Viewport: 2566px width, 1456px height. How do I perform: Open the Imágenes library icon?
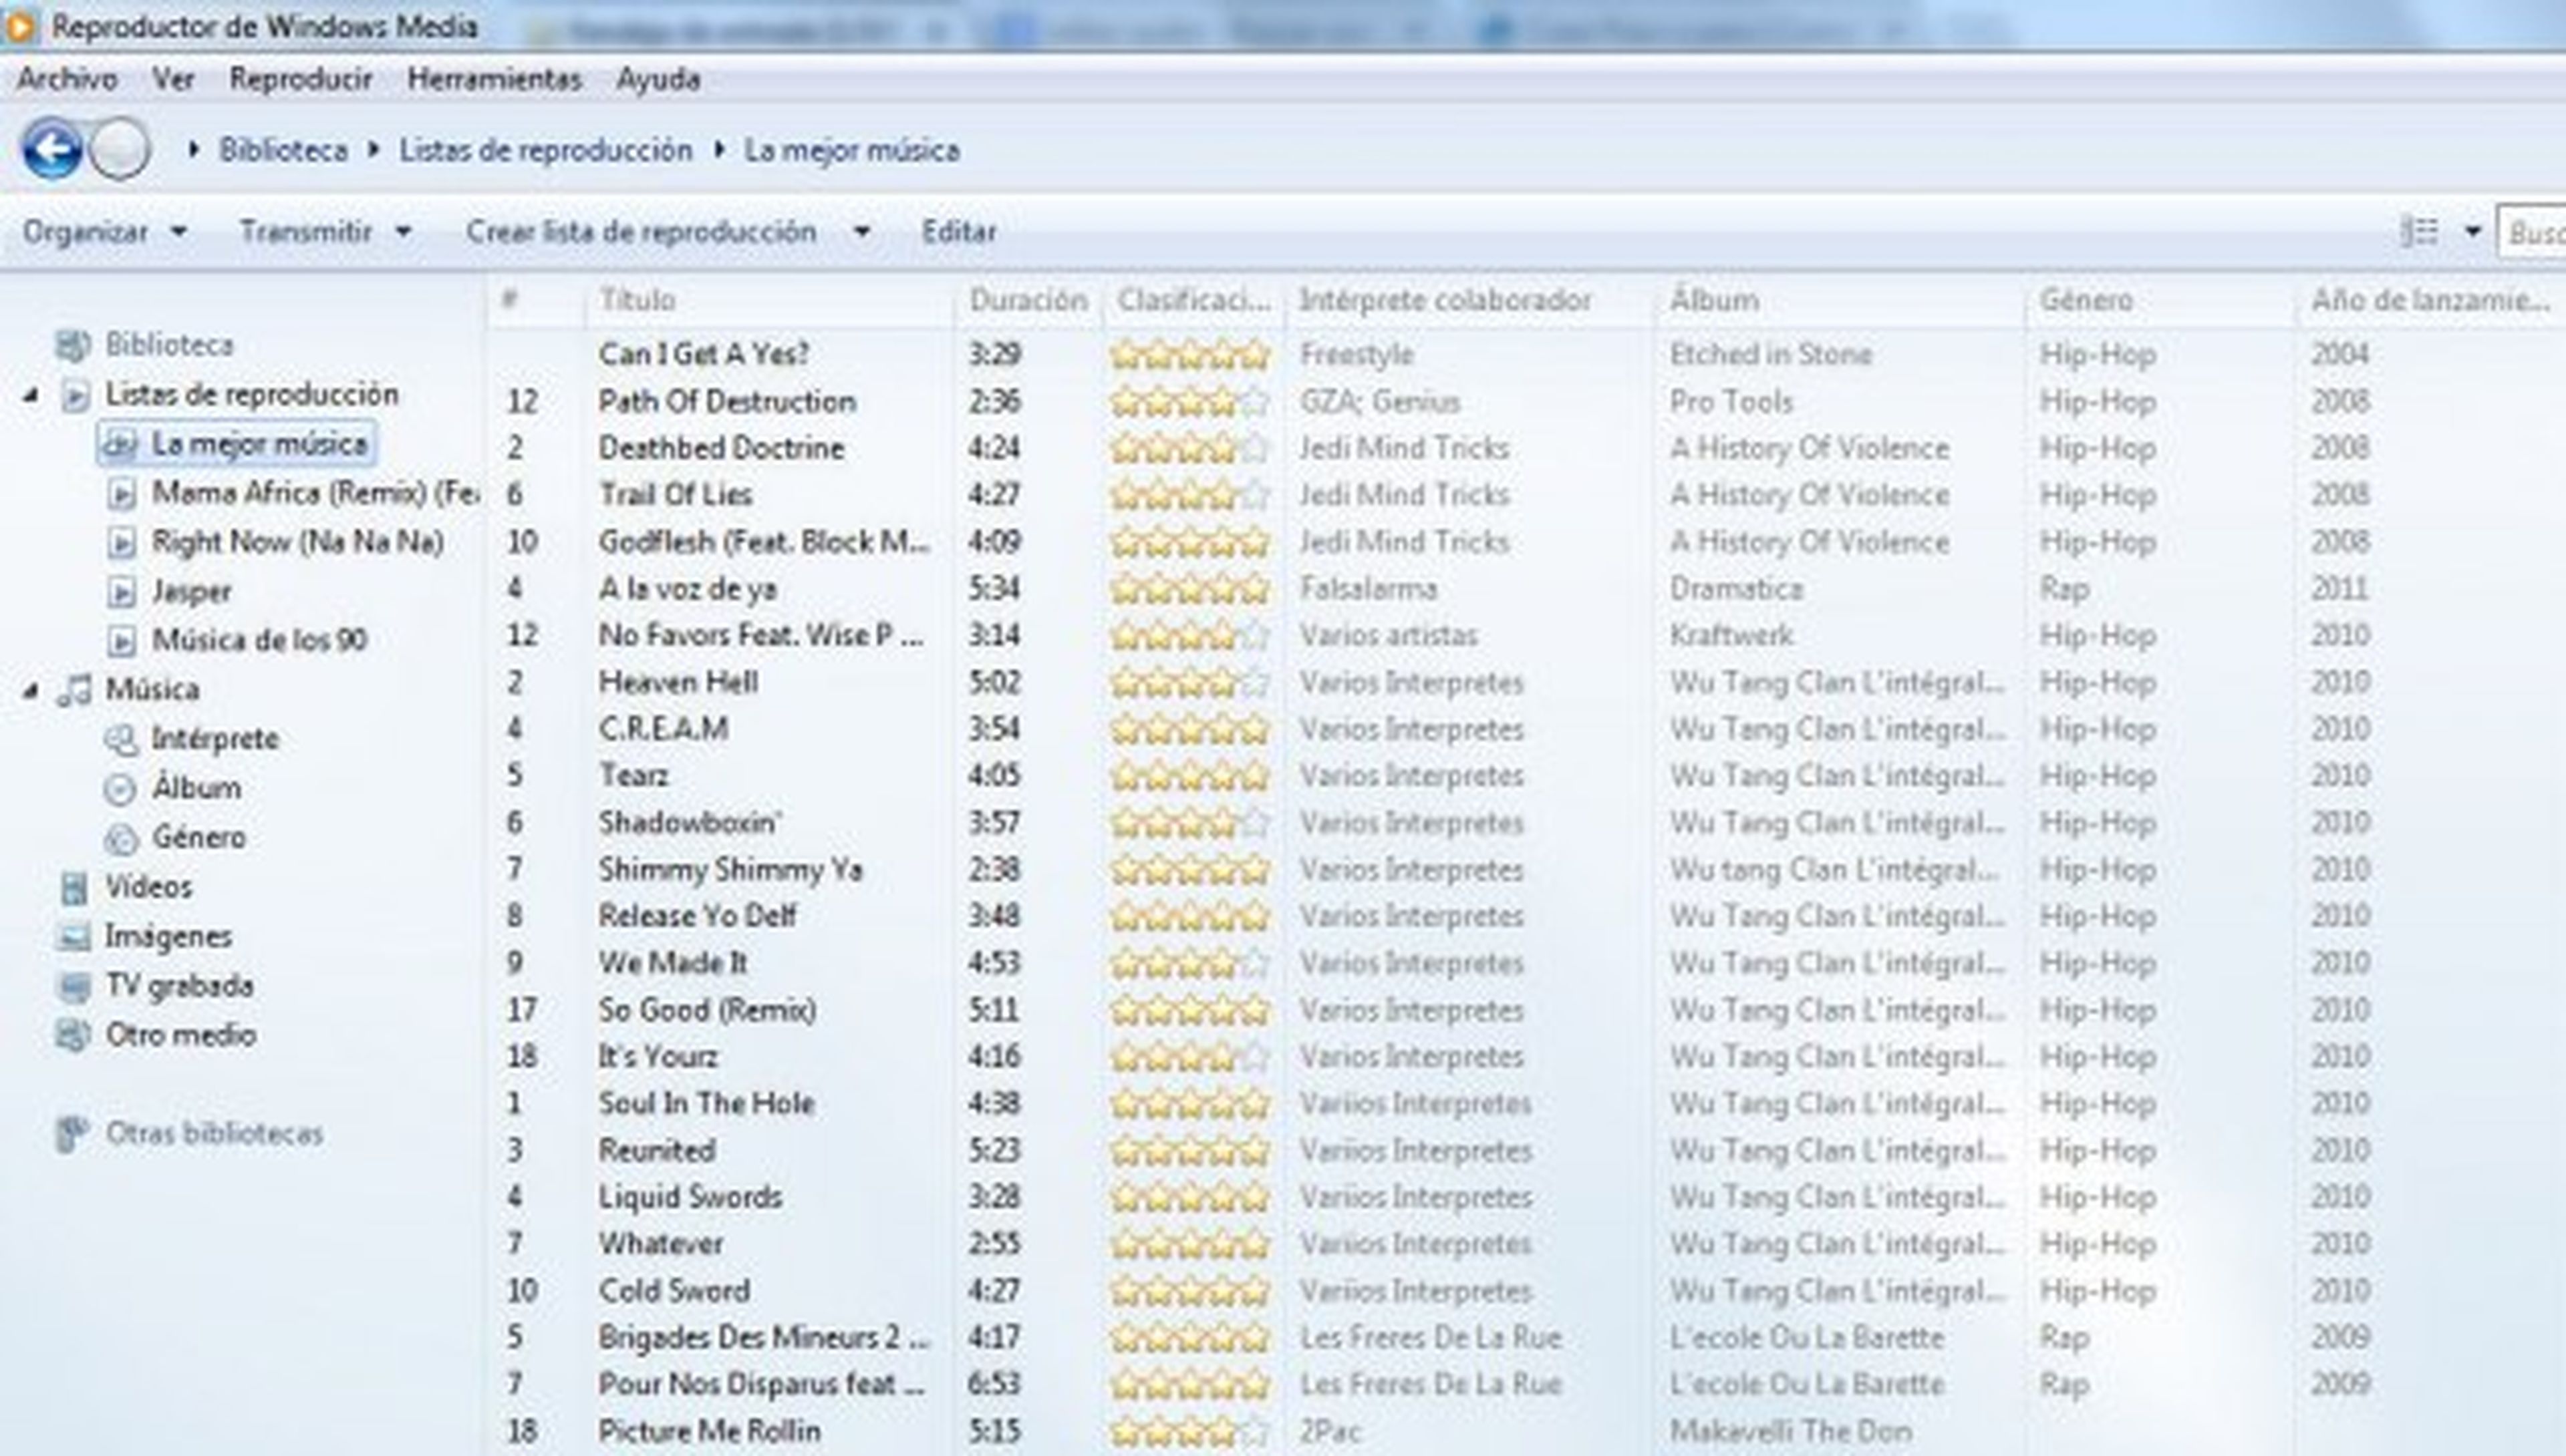[x=74, y=937]
